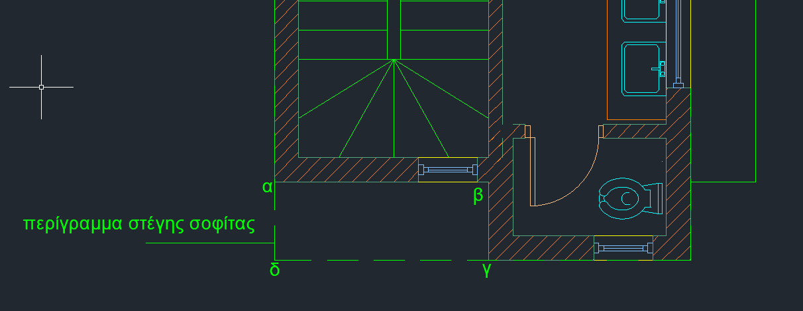Select the γ corner label

pyautogui.click(x=487, y=269)
